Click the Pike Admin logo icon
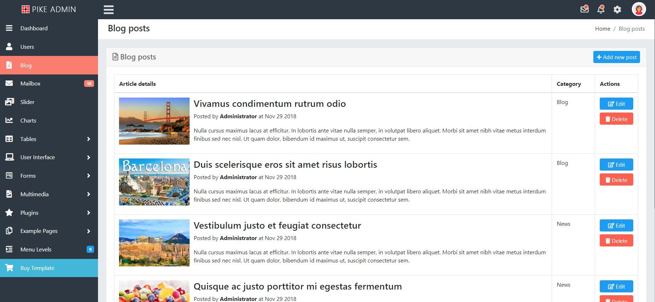 click(26, 9)
